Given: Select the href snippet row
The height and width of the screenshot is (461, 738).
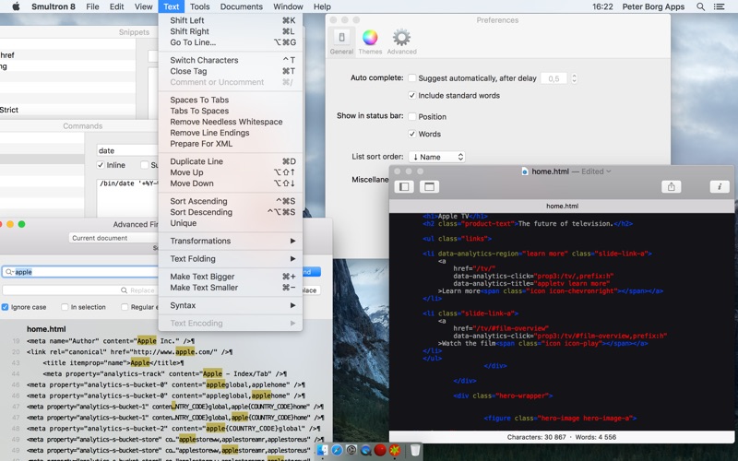Looking at the screenshot, I should pyautogui.click(x=67, y=55).
